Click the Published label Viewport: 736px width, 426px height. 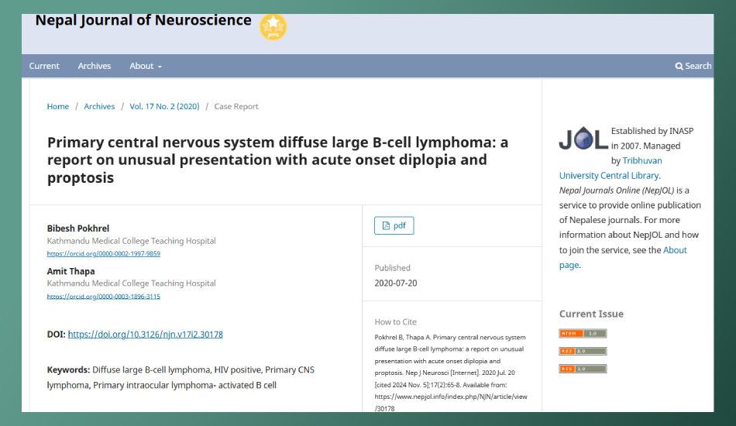pos(393,268)
